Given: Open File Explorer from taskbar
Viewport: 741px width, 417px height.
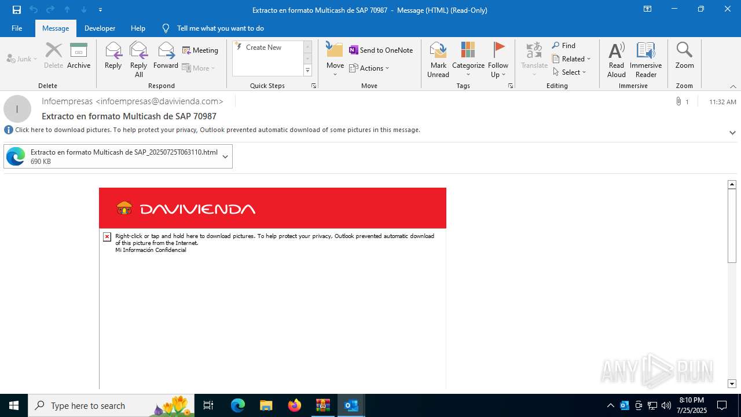Looking at the screenshot, I should click(266, 405).
